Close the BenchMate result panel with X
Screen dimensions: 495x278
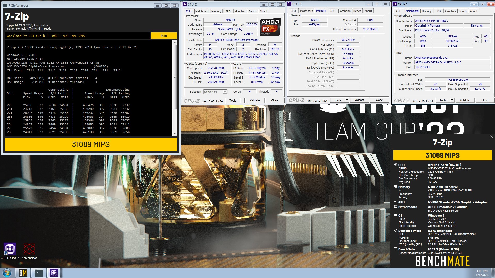pyautogui.click(x=491, y=137)
